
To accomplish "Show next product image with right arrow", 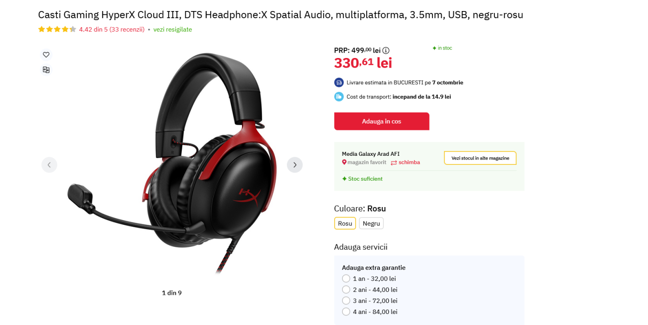I will 295,165.
